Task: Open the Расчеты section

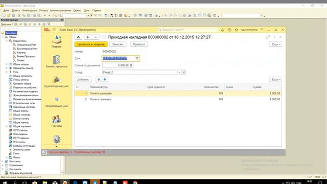Action: (57, 121)
